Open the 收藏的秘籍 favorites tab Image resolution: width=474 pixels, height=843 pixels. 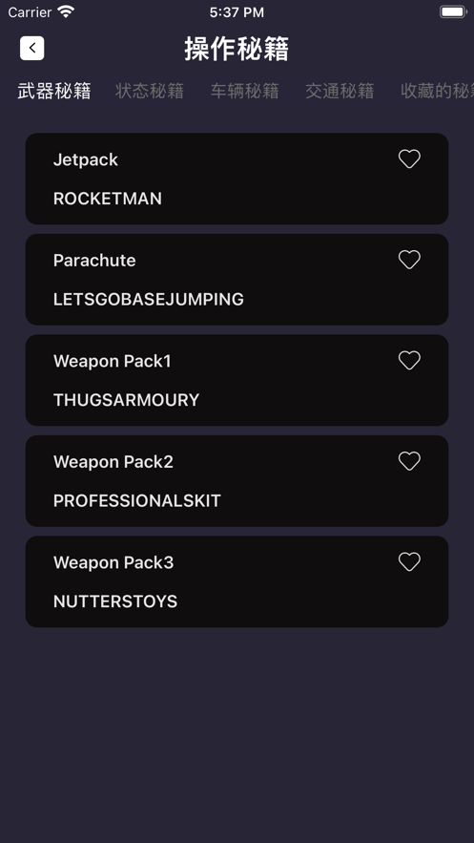tap(437, 91)
